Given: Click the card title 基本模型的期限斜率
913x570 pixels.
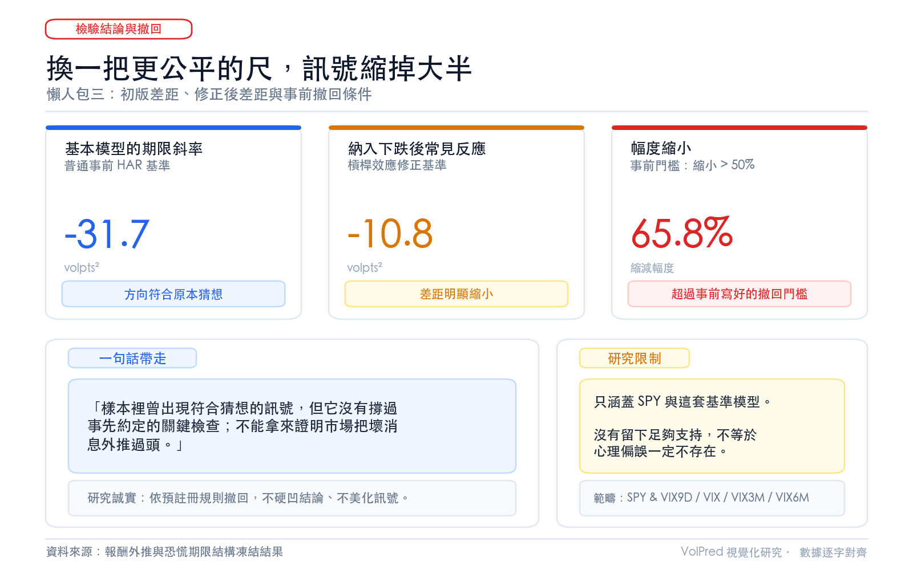Looking at the screenshot, I should 134,149.
